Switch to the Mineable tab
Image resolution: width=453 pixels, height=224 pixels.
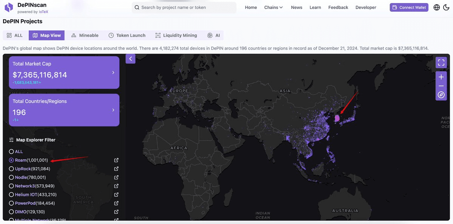point(85,35)
